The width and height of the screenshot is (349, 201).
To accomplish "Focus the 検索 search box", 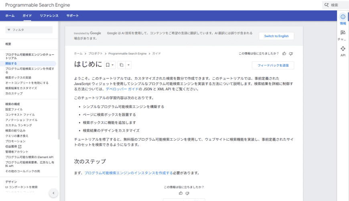I will pos(335,5).
